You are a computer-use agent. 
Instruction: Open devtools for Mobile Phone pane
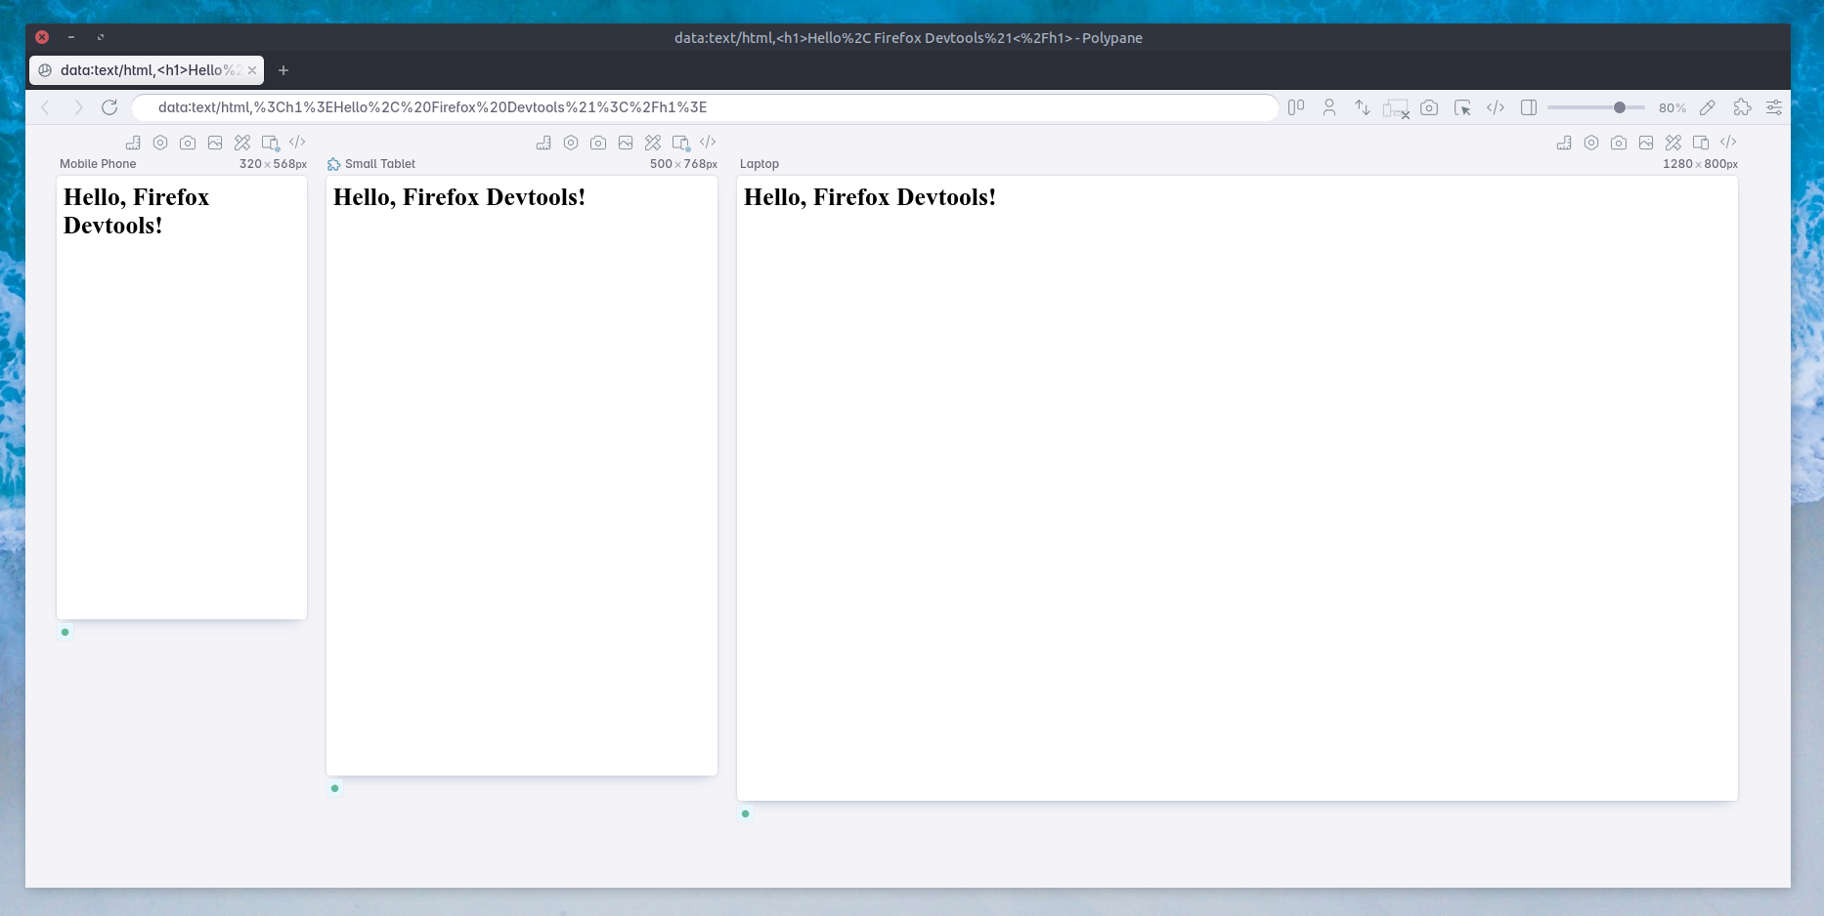click(x=297, y=143)
